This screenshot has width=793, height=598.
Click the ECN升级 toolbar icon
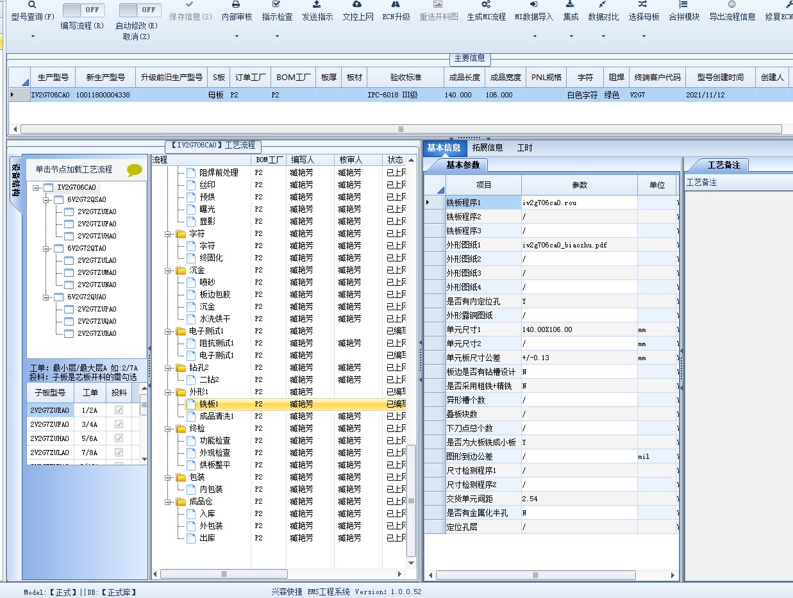click(x=396, y=4)
